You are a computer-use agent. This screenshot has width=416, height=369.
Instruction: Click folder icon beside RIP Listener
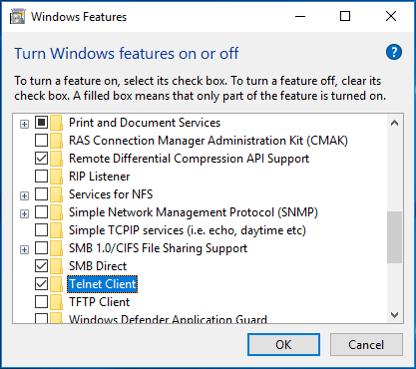(57, 177)
